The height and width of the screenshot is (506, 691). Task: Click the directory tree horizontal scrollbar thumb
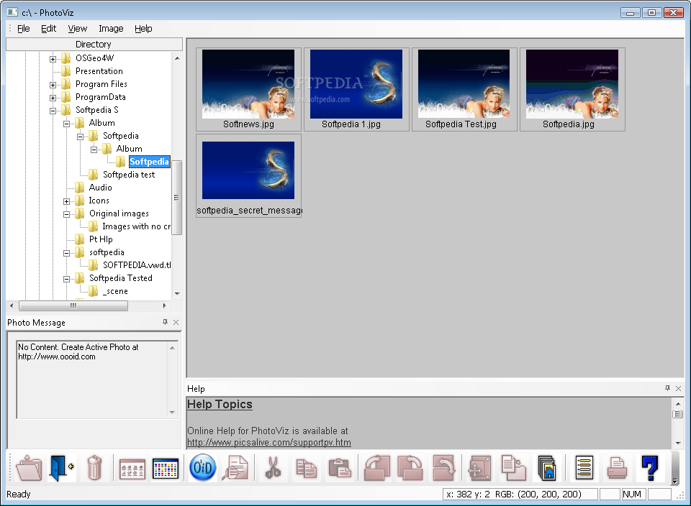click(73, 305)
